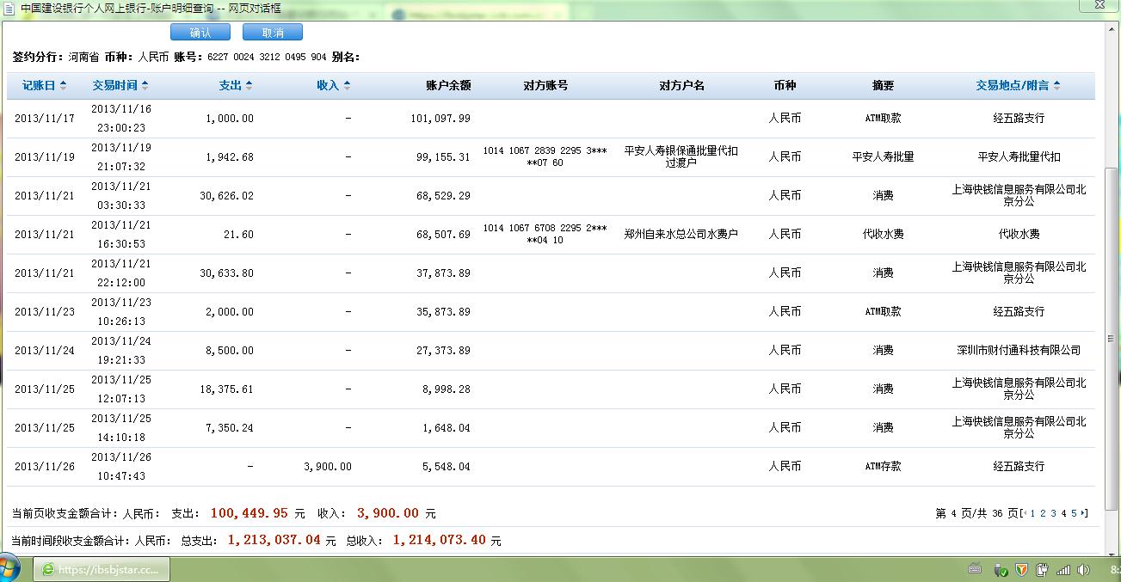
Task: Click next page arrow in pagination
Action: pyautogui.click(x=1083, y=513)
